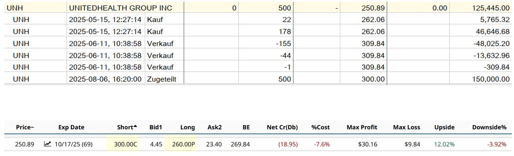Click the Verkauf trade with quantity -155
The image size is (514, 156).
point(259,43)
